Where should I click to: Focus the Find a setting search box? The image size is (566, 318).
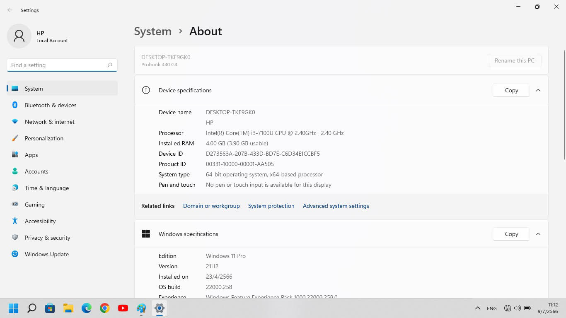coord(62,65)
